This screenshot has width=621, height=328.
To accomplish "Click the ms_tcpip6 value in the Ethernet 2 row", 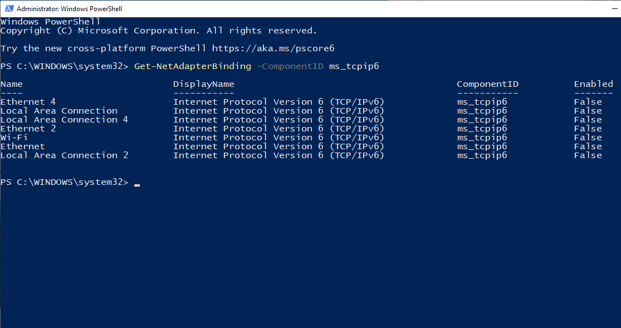I will [482, 129].
